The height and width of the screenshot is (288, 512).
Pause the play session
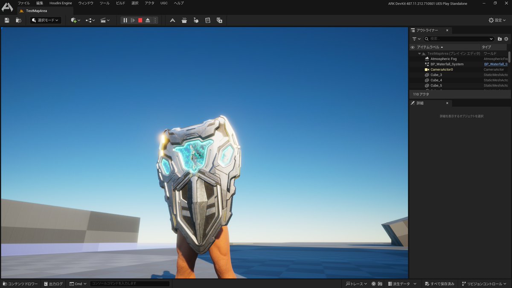pos(125,20)
